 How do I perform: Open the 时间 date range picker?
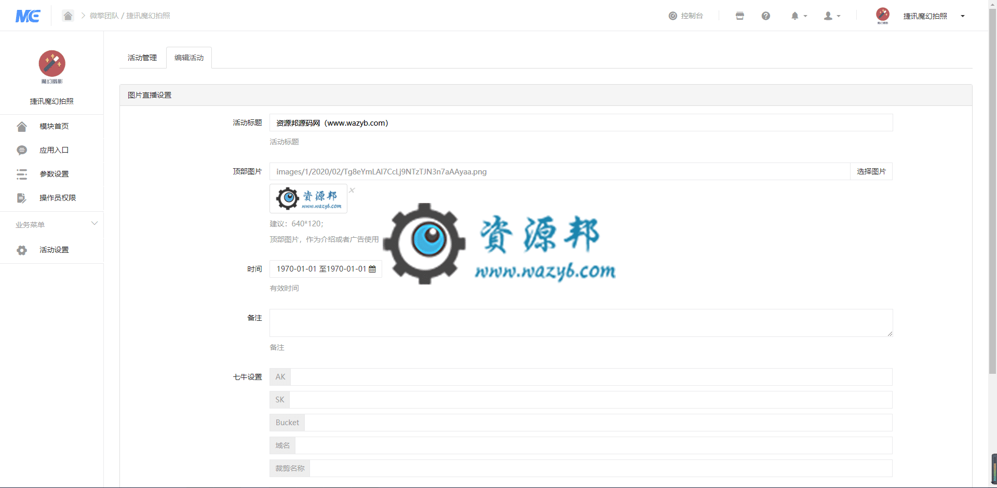click(326, 269)
